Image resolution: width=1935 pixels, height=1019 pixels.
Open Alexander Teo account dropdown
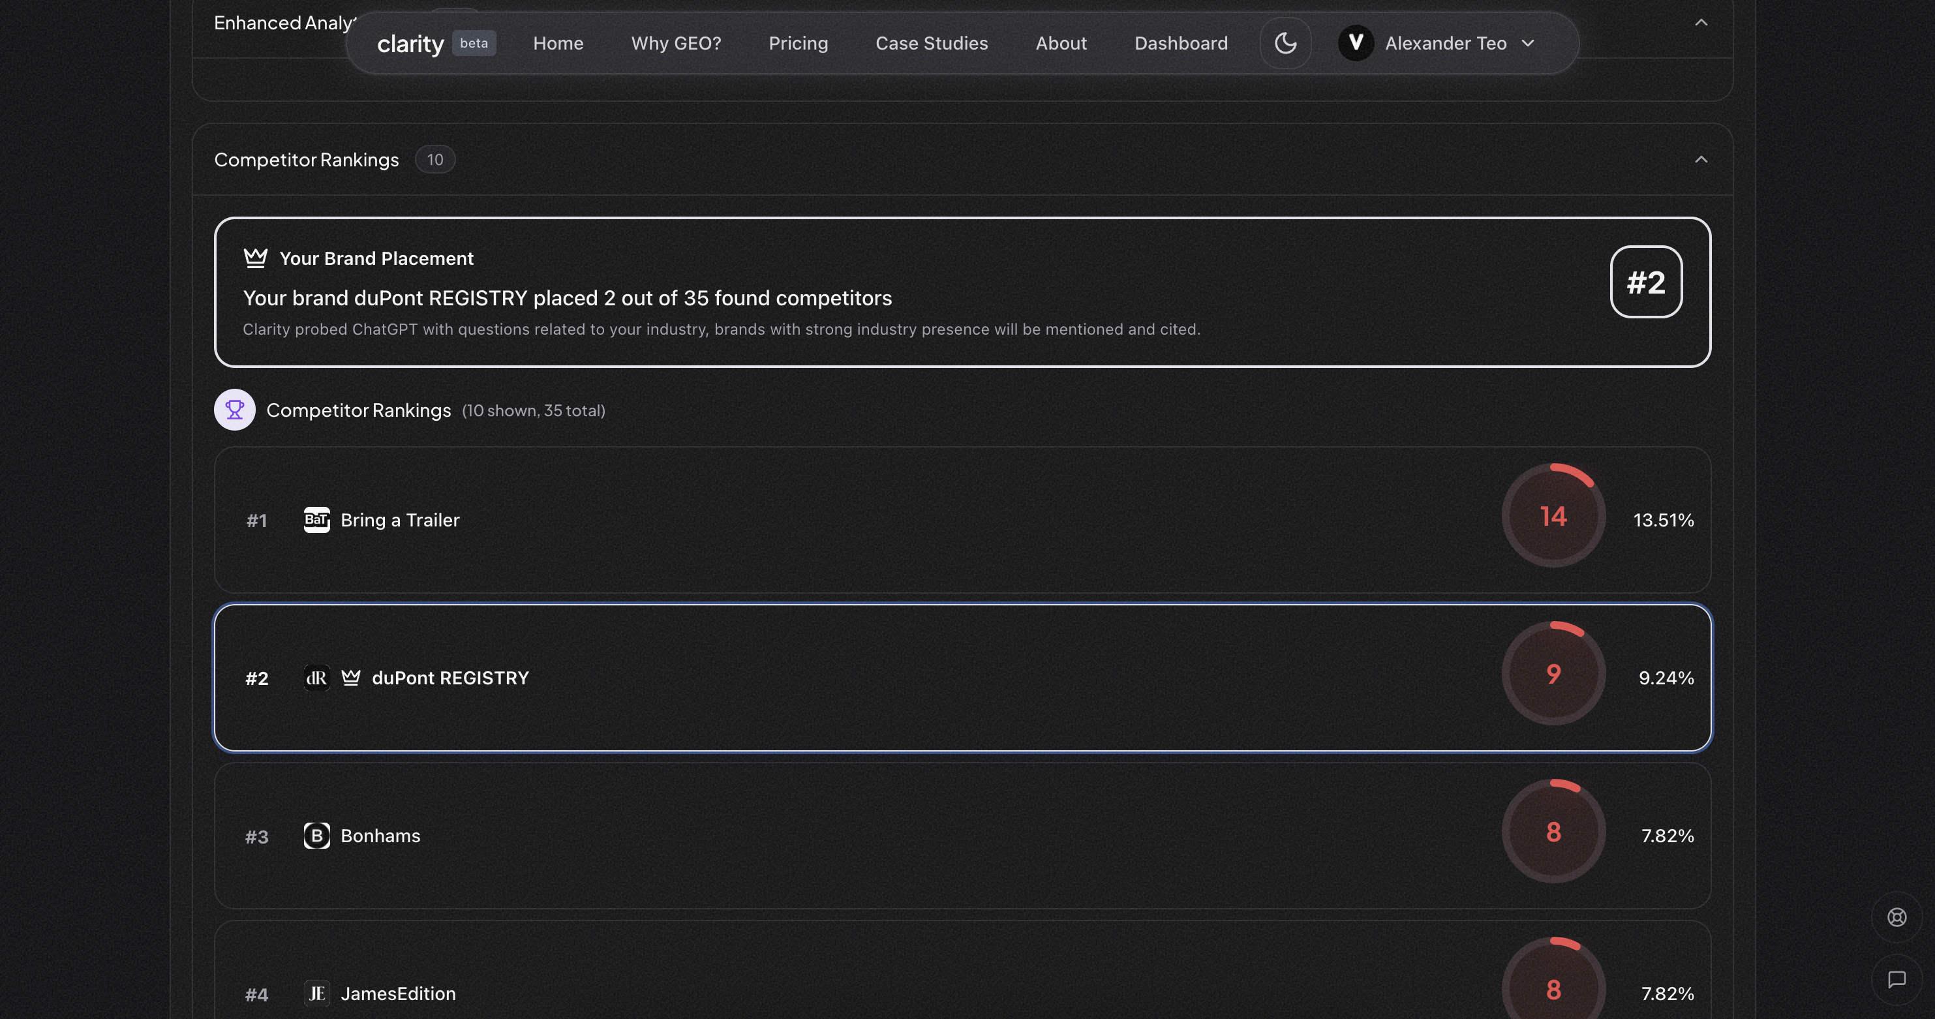(x=1527, y=43)
